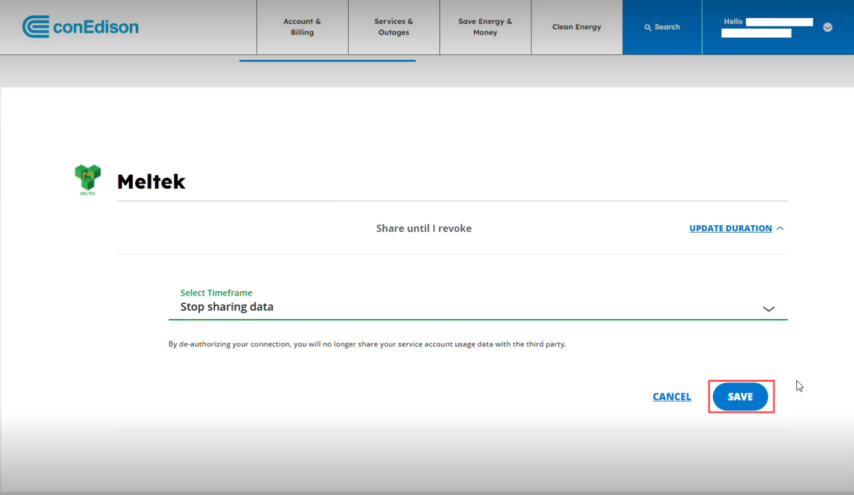
Task: Click the 'Share until I revoke' text
Action: (x=424, y=228)
